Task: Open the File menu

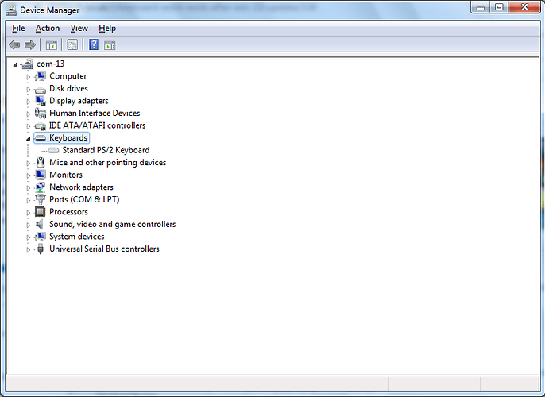Action: (18, 28)
